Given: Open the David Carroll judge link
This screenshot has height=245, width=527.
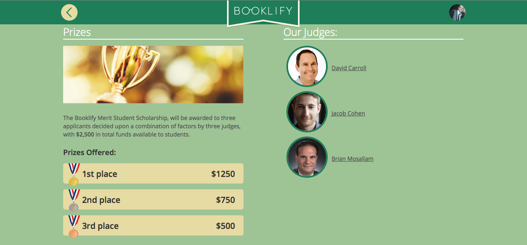Looking at the screenshot, I should pos(349,68).
